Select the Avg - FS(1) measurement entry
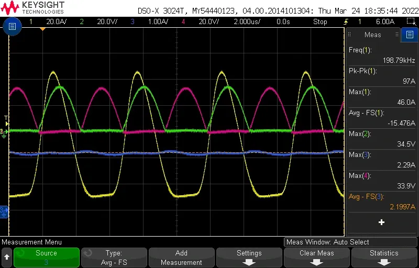 [382, 118]
